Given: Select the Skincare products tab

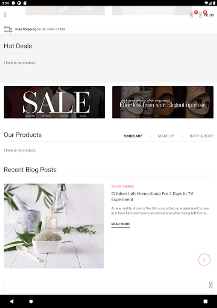Looking at the screenshot, I should coord(133,136).
